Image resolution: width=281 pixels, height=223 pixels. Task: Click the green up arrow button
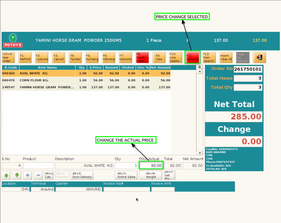[6, 175]
